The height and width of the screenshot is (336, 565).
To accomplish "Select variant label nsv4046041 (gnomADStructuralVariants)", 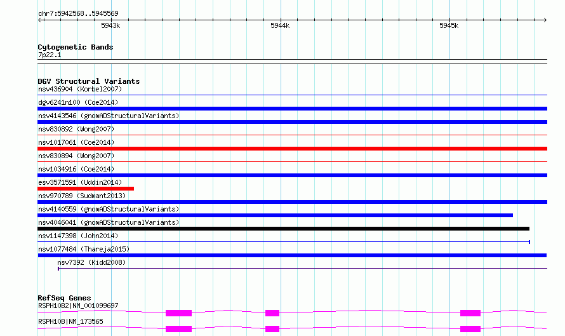I will pos(109,222).
